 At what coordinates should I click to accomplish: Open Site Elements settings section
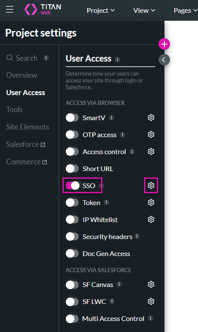click(x=28, y=127)
